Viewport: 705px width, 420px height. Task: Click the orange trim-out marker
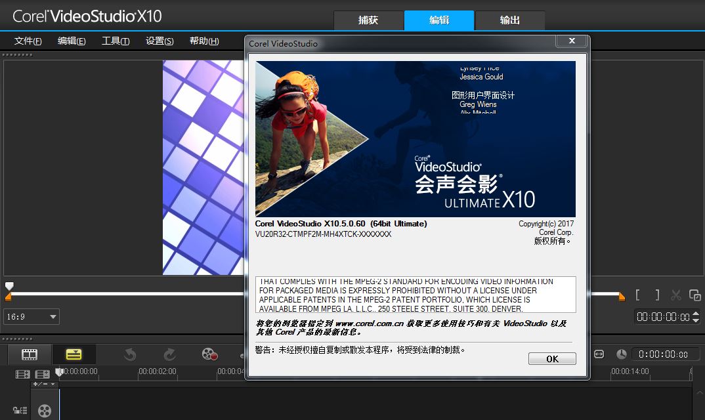[x=622, y=297]
